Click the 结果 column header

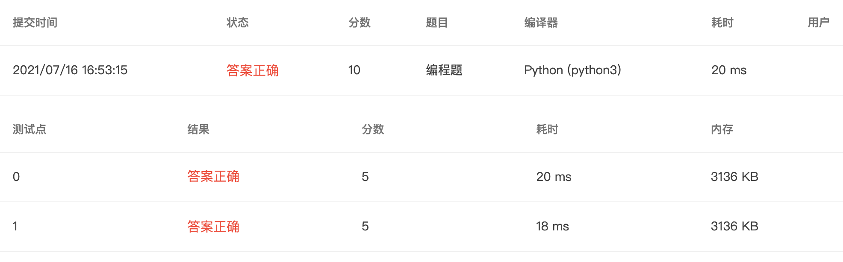pos(198,129)
